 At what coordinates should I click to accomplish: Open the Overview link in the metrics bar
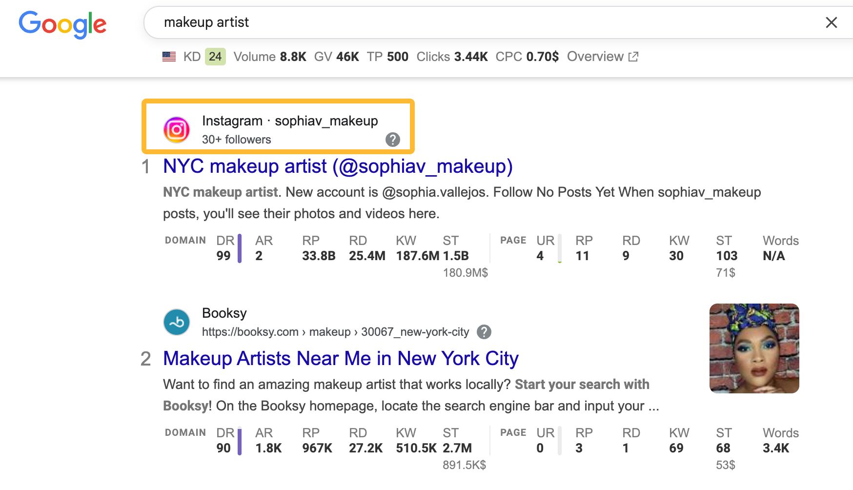595,57
